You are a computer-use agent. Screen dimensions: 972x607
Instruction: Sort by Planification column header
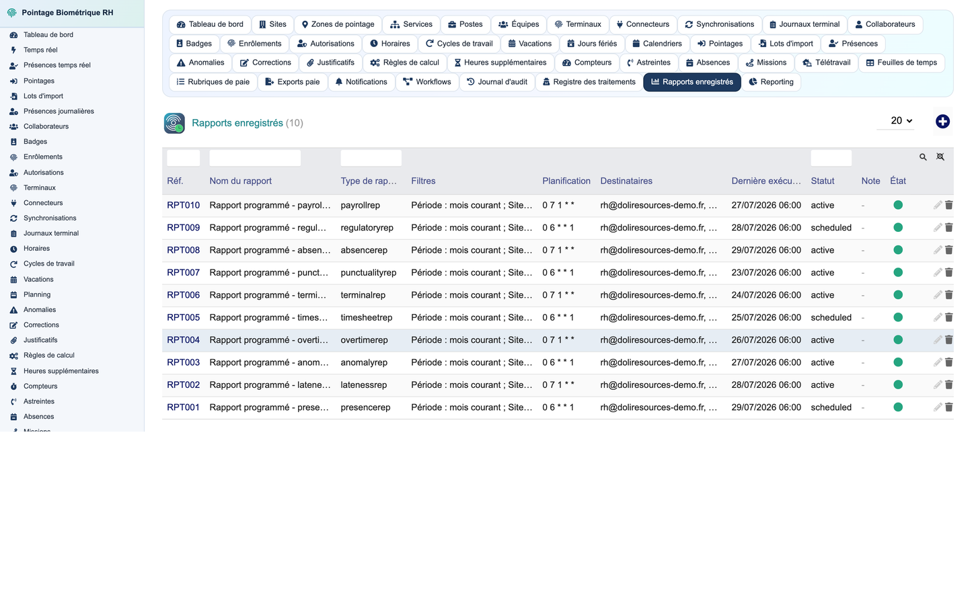point(566,181)
